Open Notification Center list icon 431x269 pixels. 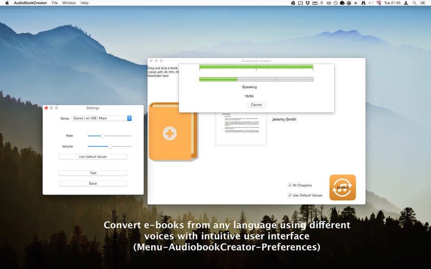[423, 3]
